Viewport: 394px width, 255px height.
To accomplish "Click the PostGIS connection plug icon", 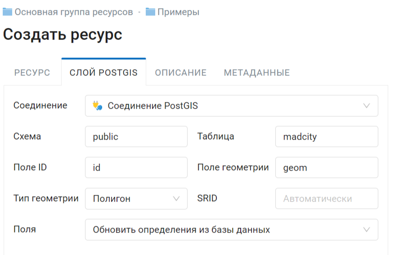I will [x=97, y=106].
